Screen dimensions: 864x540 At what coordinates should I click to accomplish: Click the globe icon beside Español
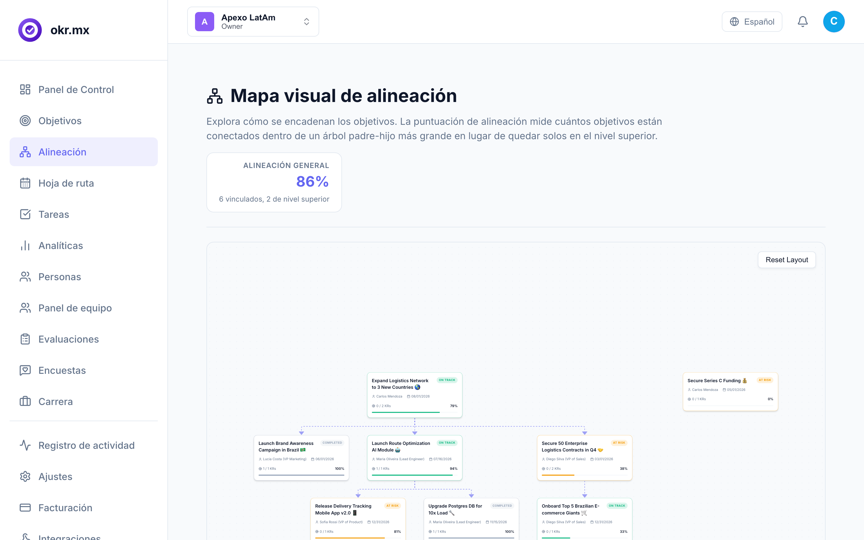(734, 22)
